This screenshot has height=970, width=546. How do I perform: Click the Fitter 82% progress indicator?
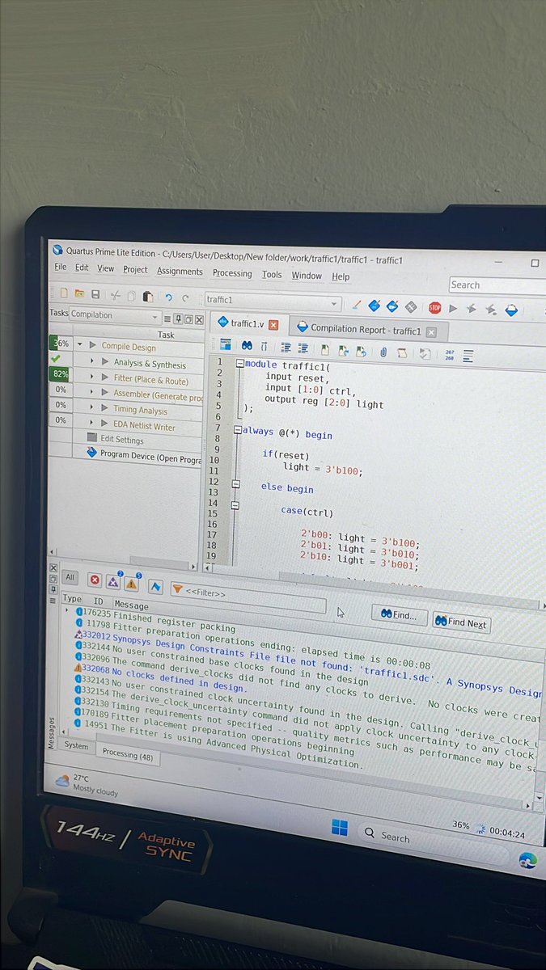(61, 374)
